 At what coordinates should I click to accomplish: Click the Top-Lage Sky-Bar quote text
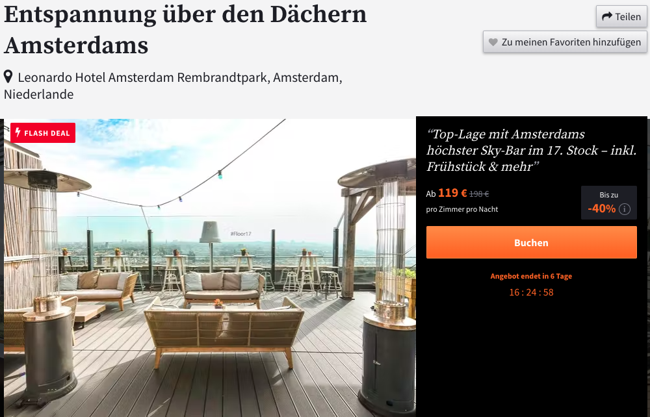point(532,150)
